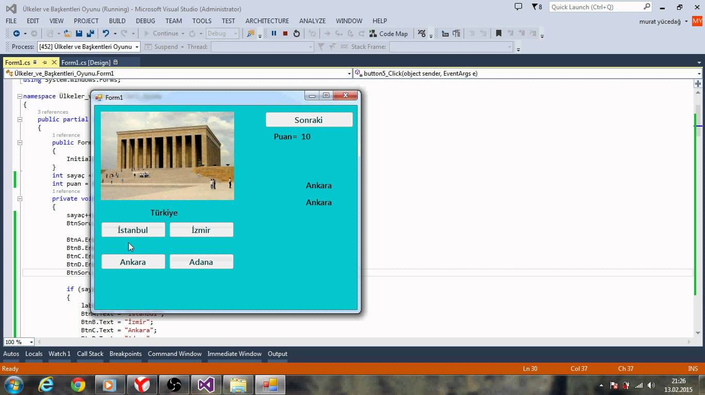Show hidden system tray icons arrow
This screenshot has width=705, height=395.
[601, 385]
